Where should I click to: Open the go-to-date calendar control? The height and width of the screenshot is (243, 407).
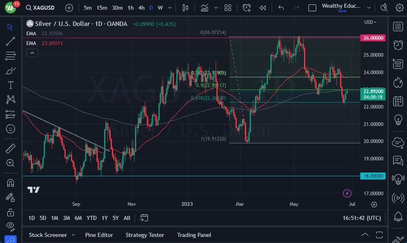tap(144, 218)
